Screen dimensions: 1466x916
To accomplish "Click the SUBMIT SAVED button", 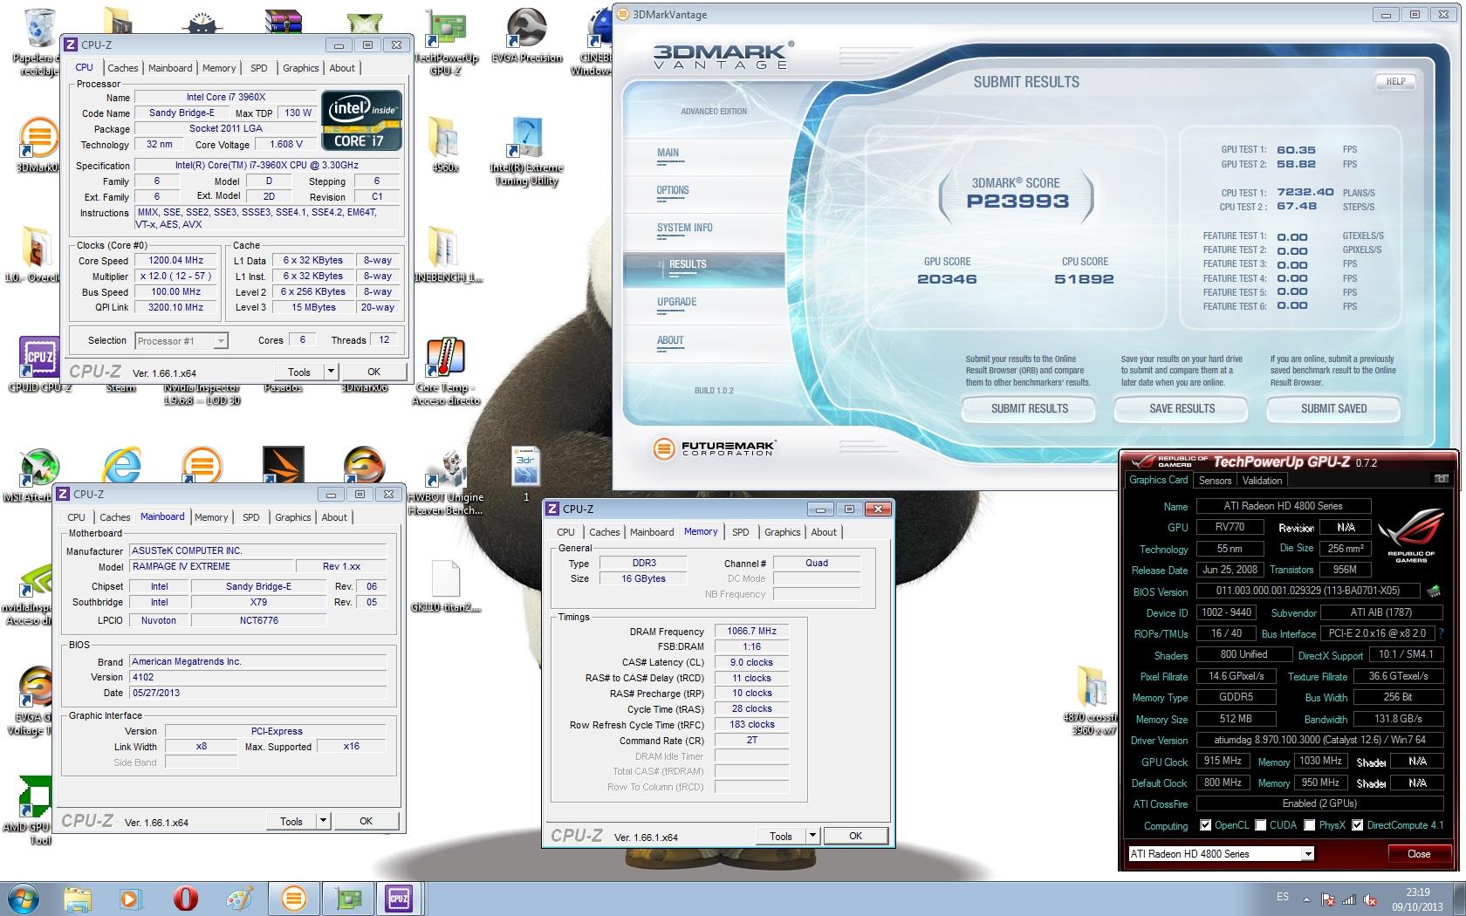I will (x=1333, y=408).
